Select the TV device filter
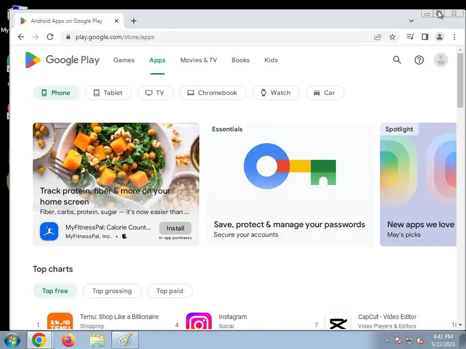Image resolution: width=466 pixels, height=349 pixels. click(x=156, y=93)
